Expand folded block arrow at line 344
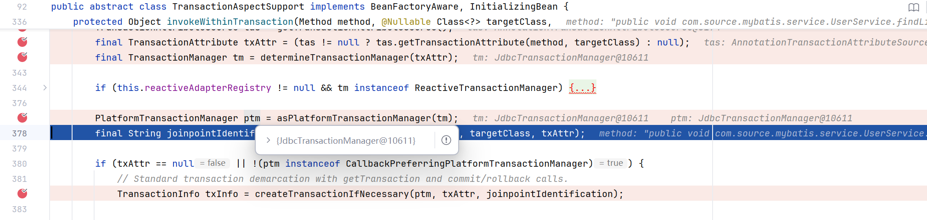 (x=45, y=88)
